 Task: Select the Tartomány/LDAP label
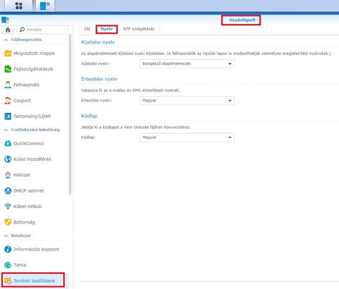click(x=32, y=116)
